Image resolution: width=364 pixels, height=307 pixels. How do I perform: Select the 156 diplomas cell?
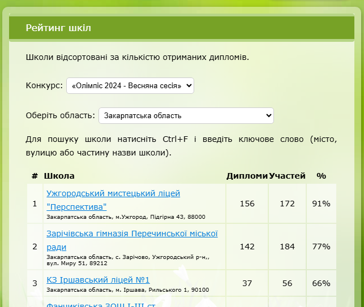coord(247,204)
